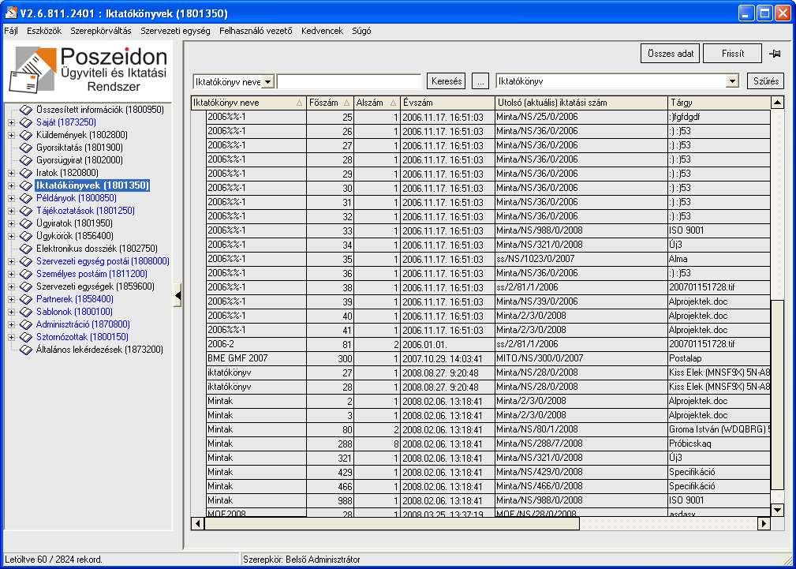Click the Ügykörök book icon
Viewport: 796px width, 569px height.
click(26, 236)
